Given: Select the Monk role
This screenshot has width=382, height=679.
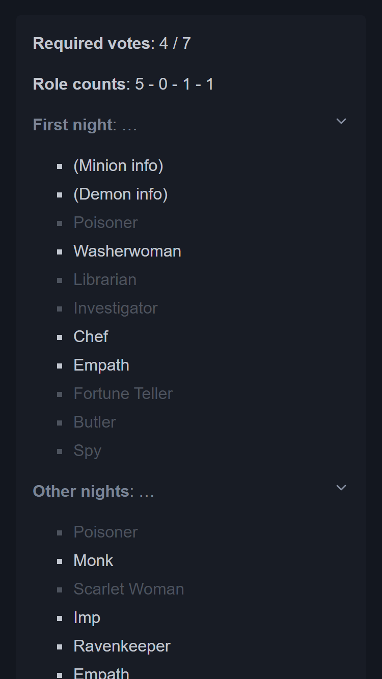Looking at the screenshot, I should tap(93, 560).
